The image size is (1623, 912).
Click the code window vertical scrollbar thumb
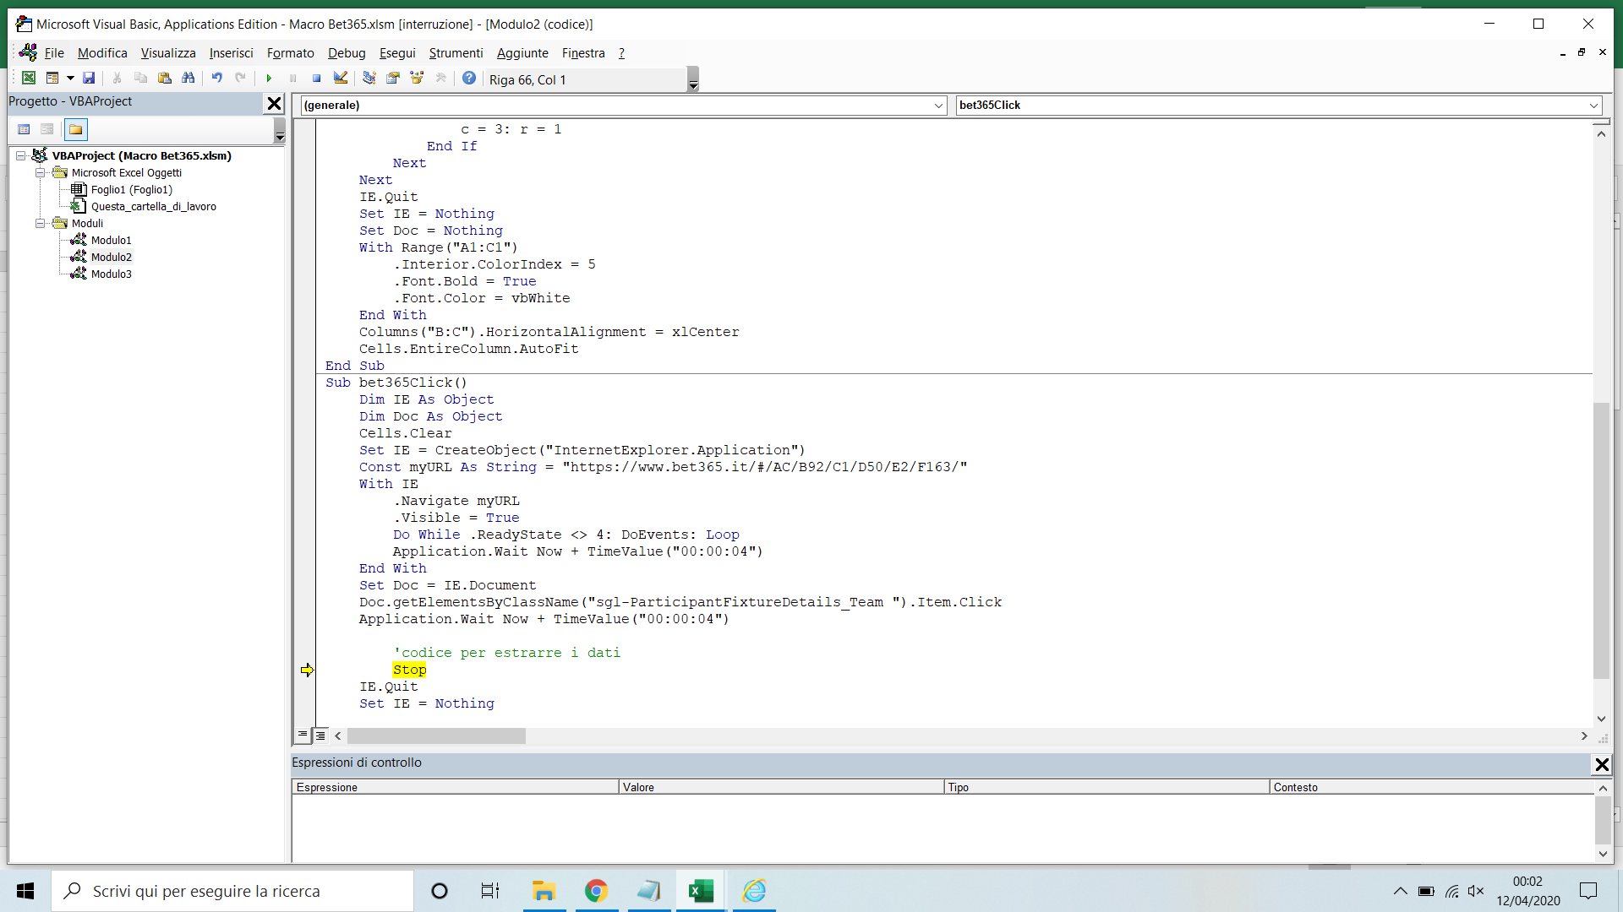pos(1601,540)
